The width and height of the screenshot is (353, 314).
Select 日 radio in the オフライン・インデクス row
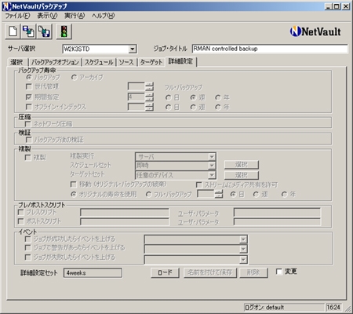click(x=169, y=108)
